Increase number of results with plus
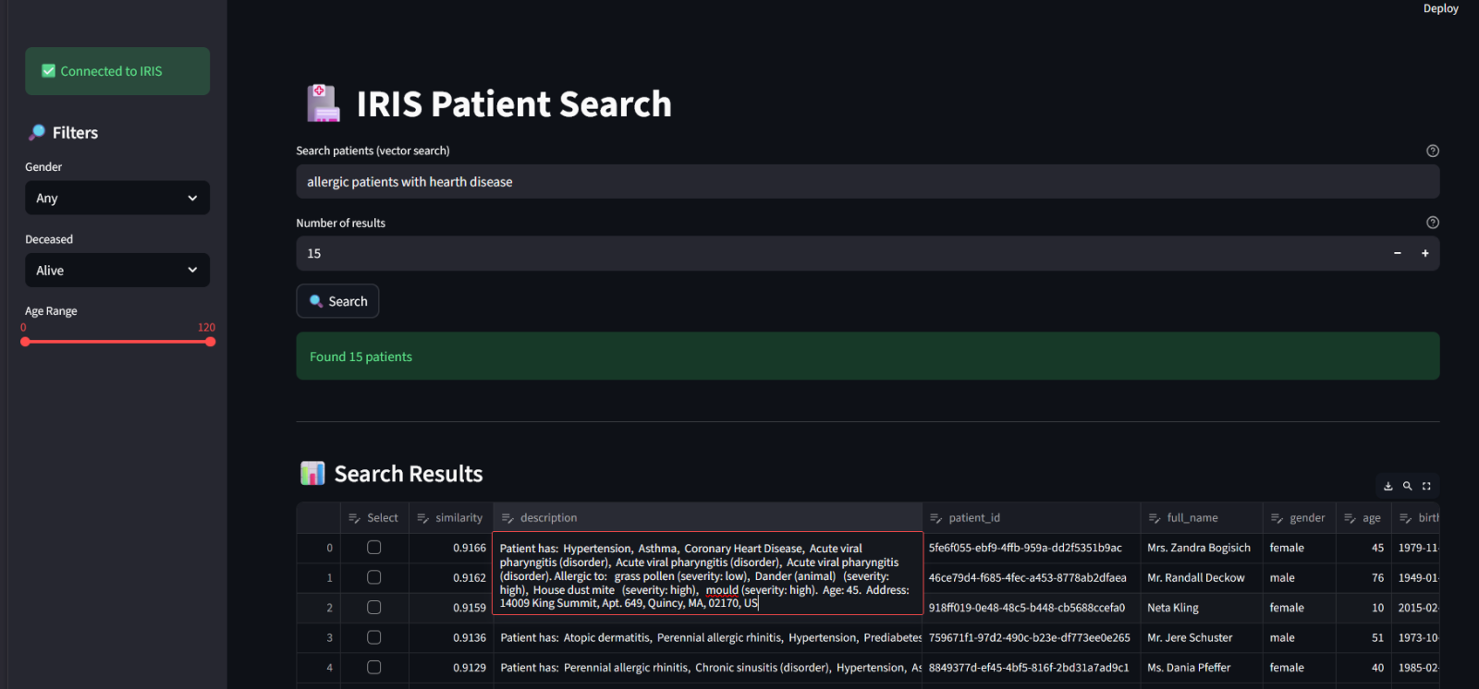The width and height of the screenshot is (1479, 689). [1424, 253]
